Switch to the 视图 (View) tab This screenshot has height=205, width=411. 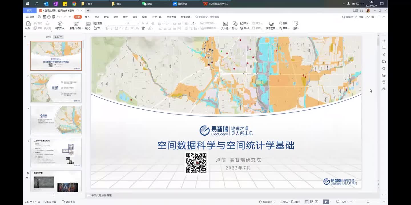(x=144, y=17)
